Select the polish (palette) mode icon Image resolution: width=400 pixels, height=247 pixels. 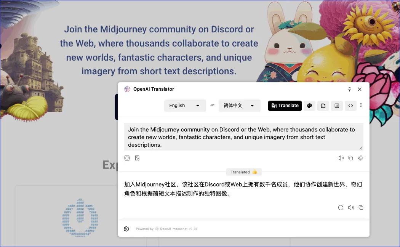[x=310, y=106]
